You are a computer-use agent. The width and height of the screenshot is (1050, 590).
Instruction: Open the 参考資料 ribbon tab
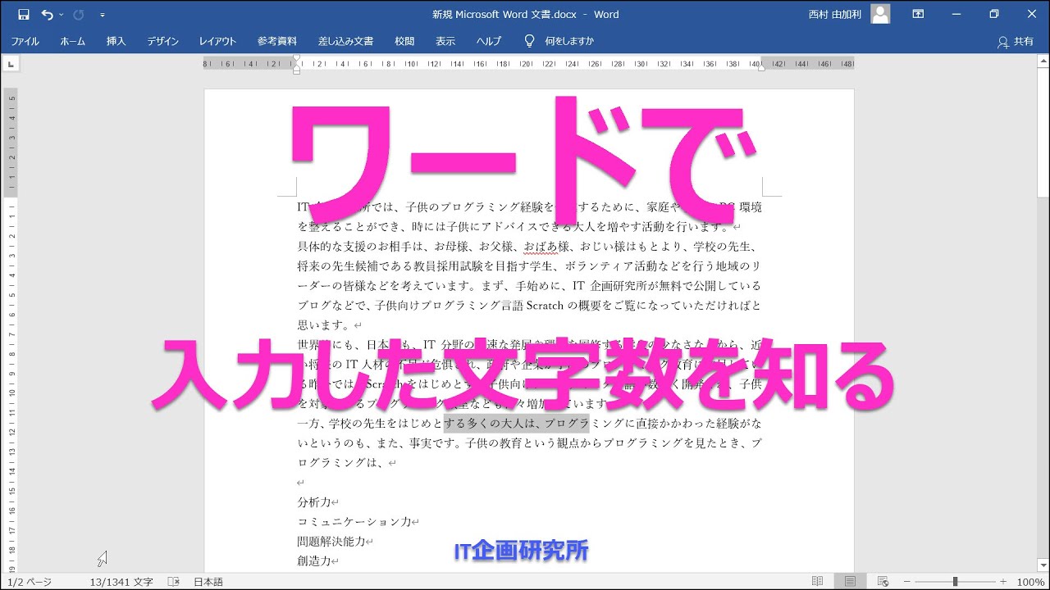[277, 41]
